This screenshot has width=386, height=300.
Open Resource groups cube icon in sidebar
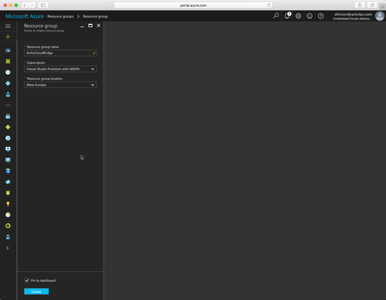pos(8,50)
